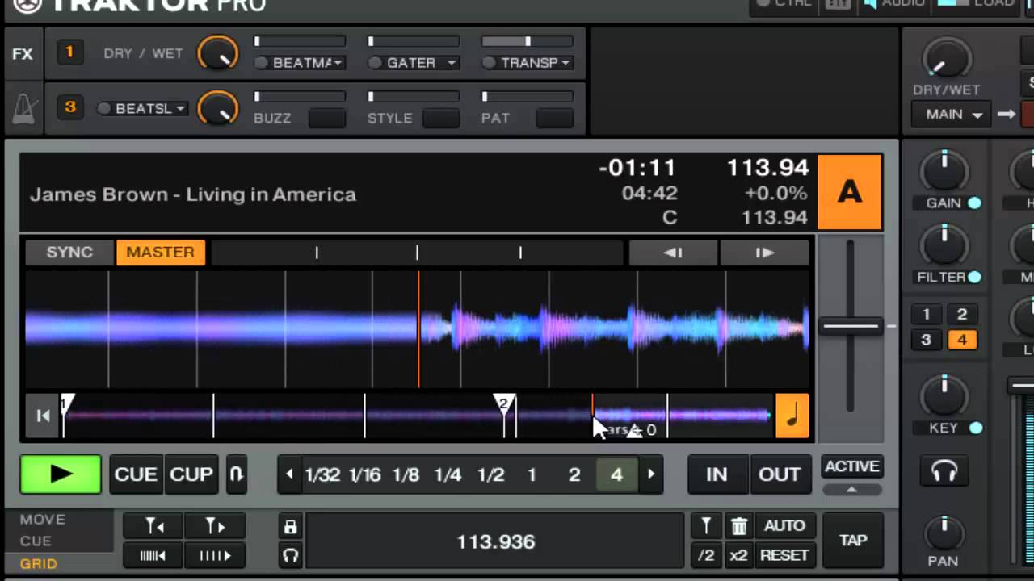Widen the beatgrid spacing icon
This screenshot has height=581, width=1034.
[x=214, y=555]
